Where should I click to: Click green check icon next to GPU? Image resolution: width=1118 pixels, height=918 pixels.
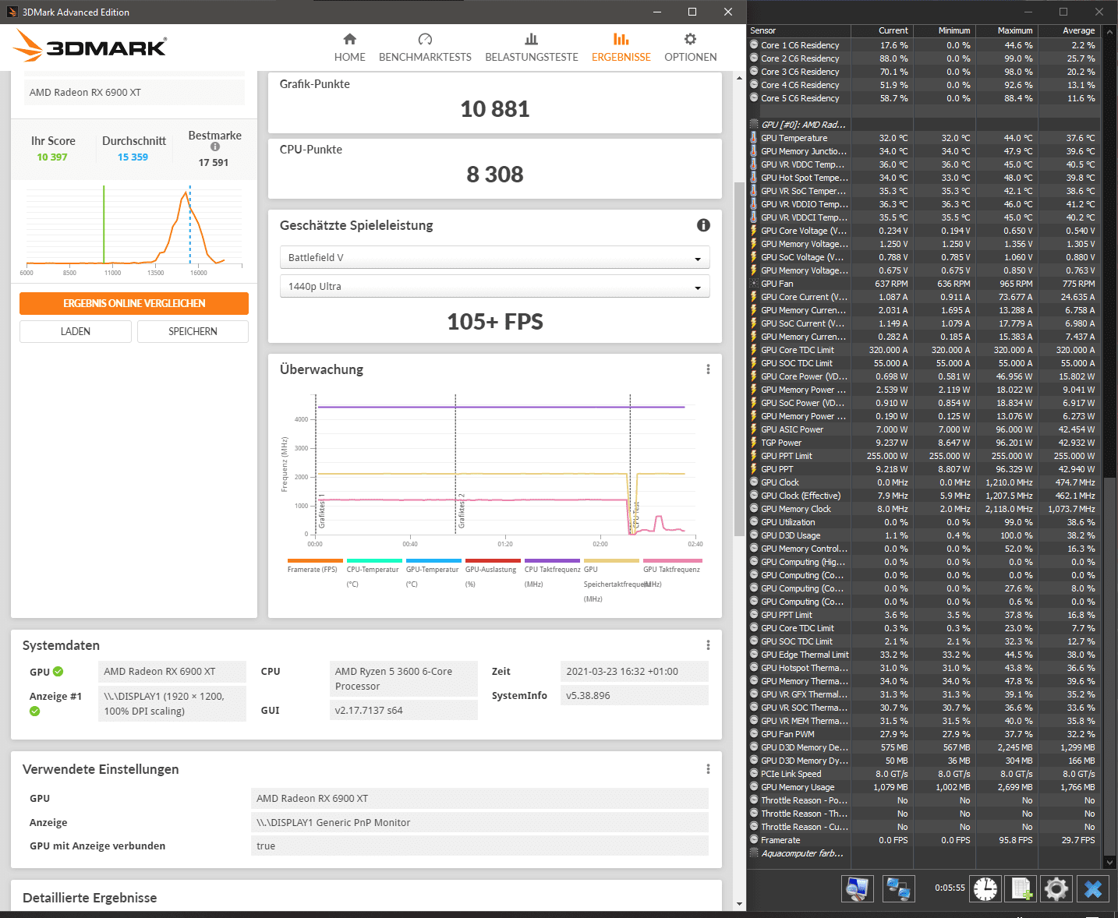pos(58,672)
